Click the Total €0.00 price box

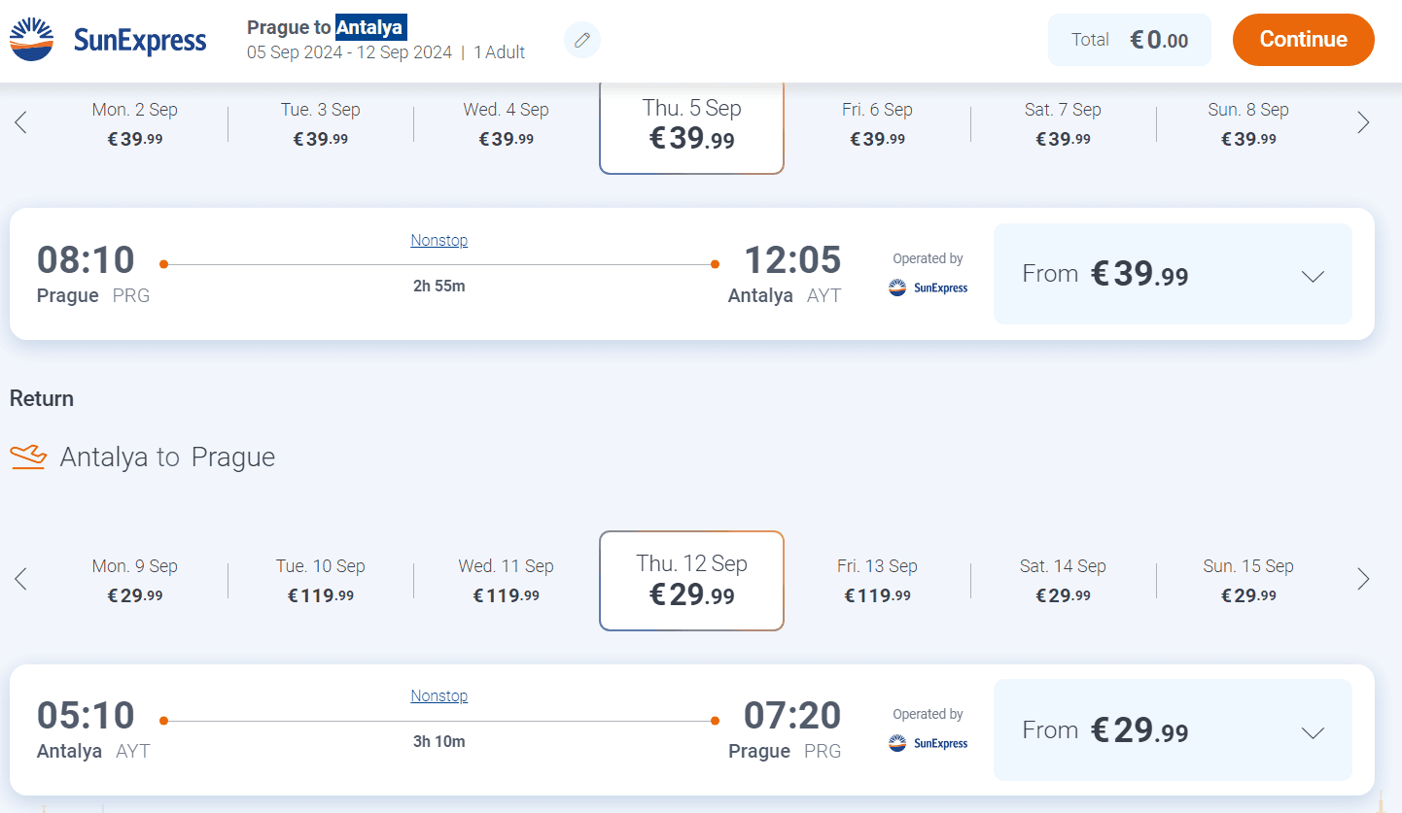(x=1129, y=40)
